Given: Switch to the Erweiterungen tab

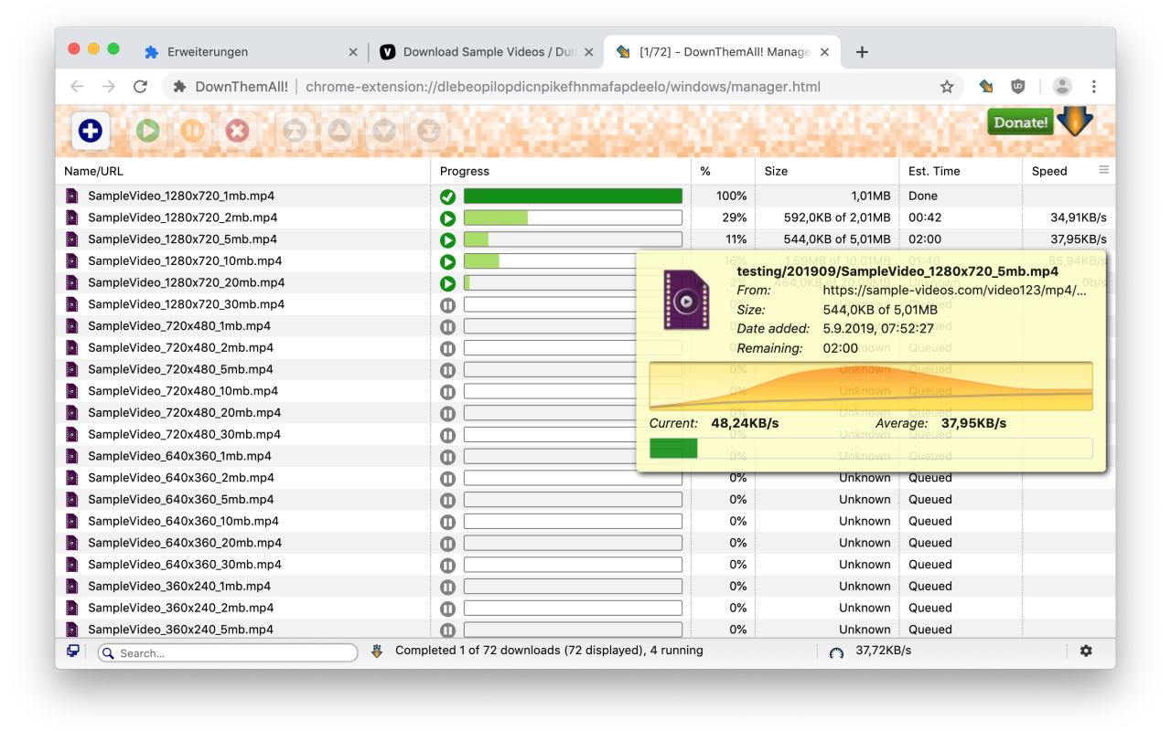Looking at the screenshot, I should coord(208,52).
